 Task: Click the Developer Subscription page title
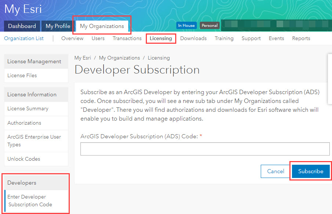(137, 70)
